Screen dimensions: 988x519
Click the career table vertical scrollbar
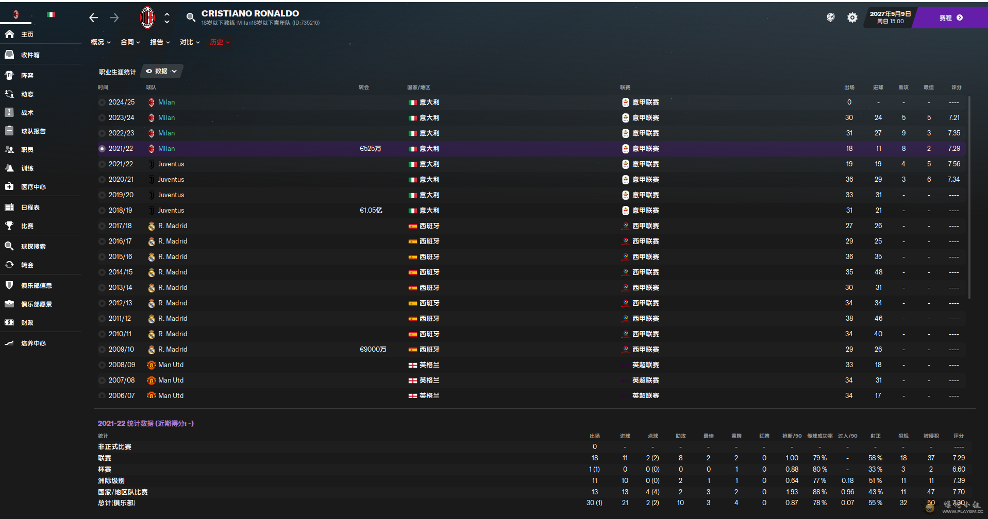[969, 197]
